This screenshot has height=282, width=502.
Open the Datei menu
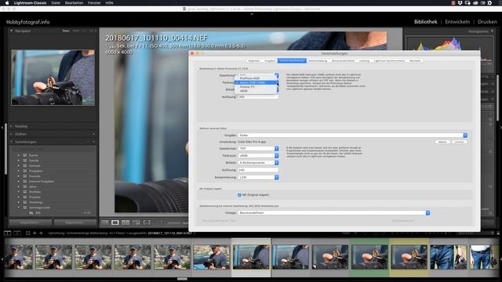56,3
